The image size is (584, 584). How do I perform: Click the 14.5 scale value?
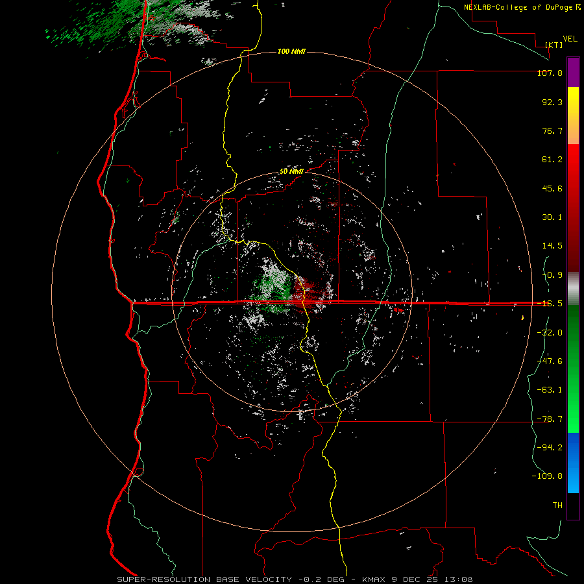tap(552, 246)
